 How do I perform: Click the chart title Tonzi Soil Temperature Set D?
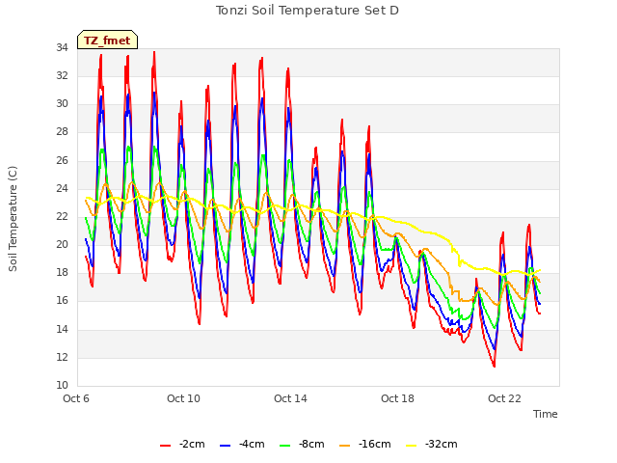[x=308, y=11]
